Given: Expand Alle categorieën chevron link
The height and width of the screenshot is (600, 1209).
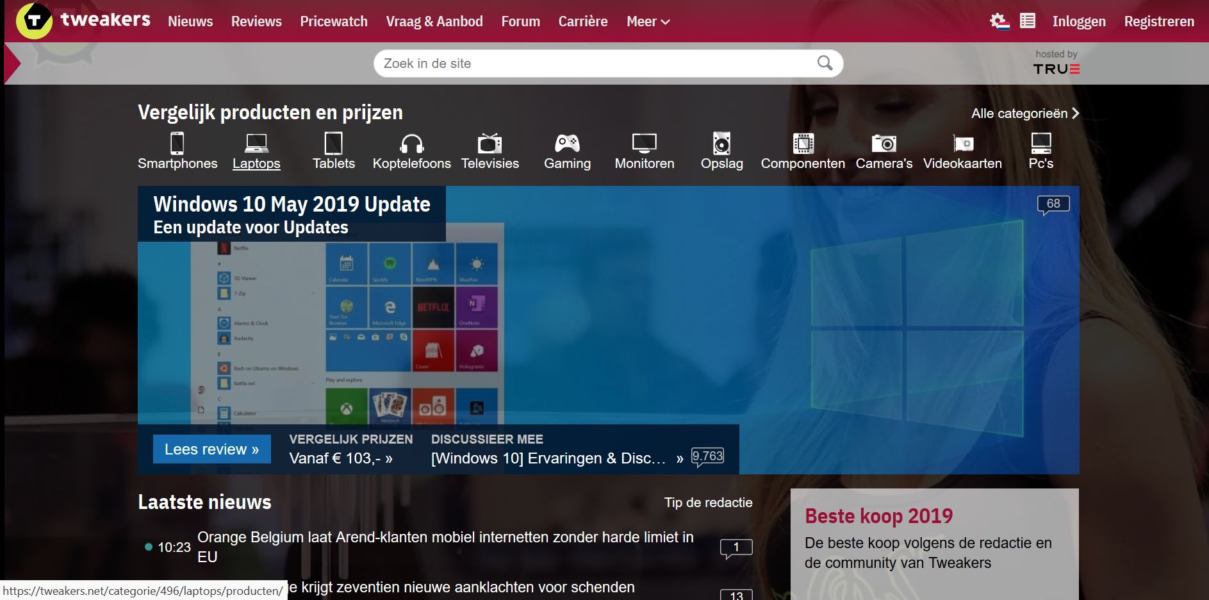Looking at the screenshot, I should [1025, 113].
